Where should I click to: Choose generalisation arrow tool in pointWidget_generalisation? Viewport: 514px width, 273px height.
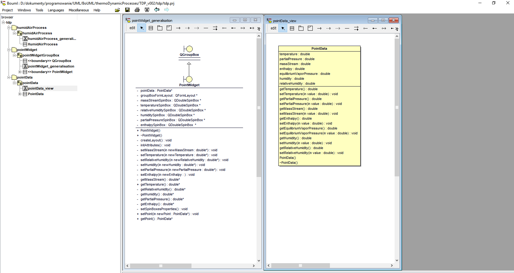click(x=178, y=28)
